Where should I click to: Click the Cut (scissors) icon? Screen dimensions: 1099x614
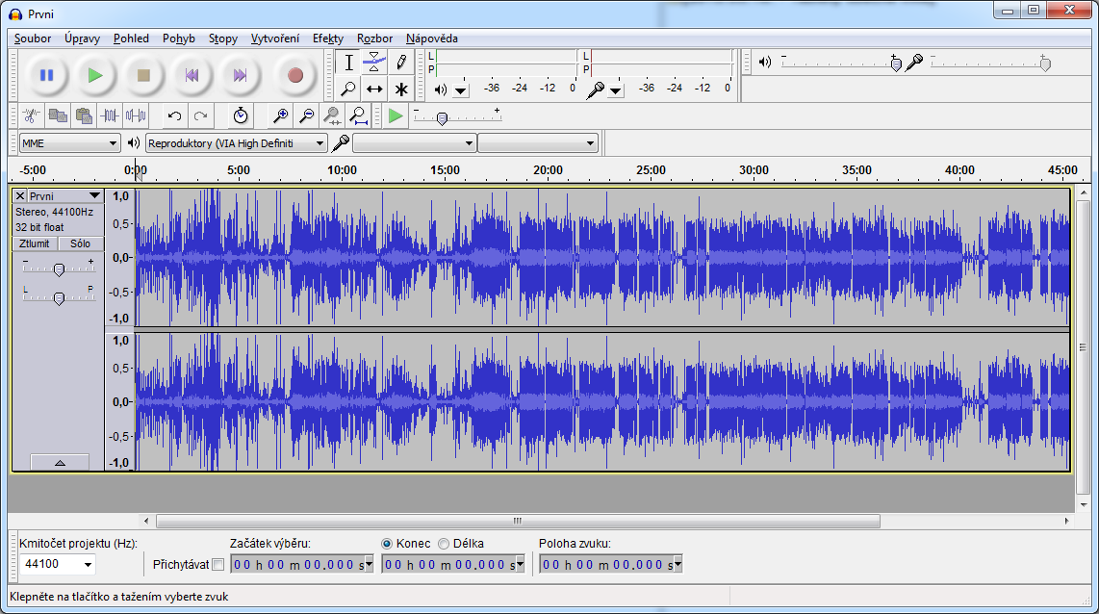pos(31,115)
